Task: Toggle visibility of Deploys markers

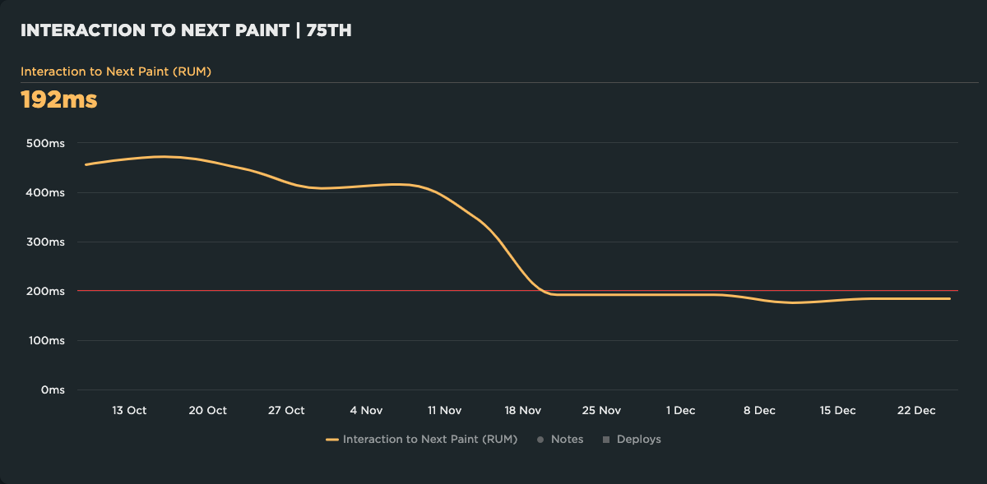Action: click(x=638, y=439)
